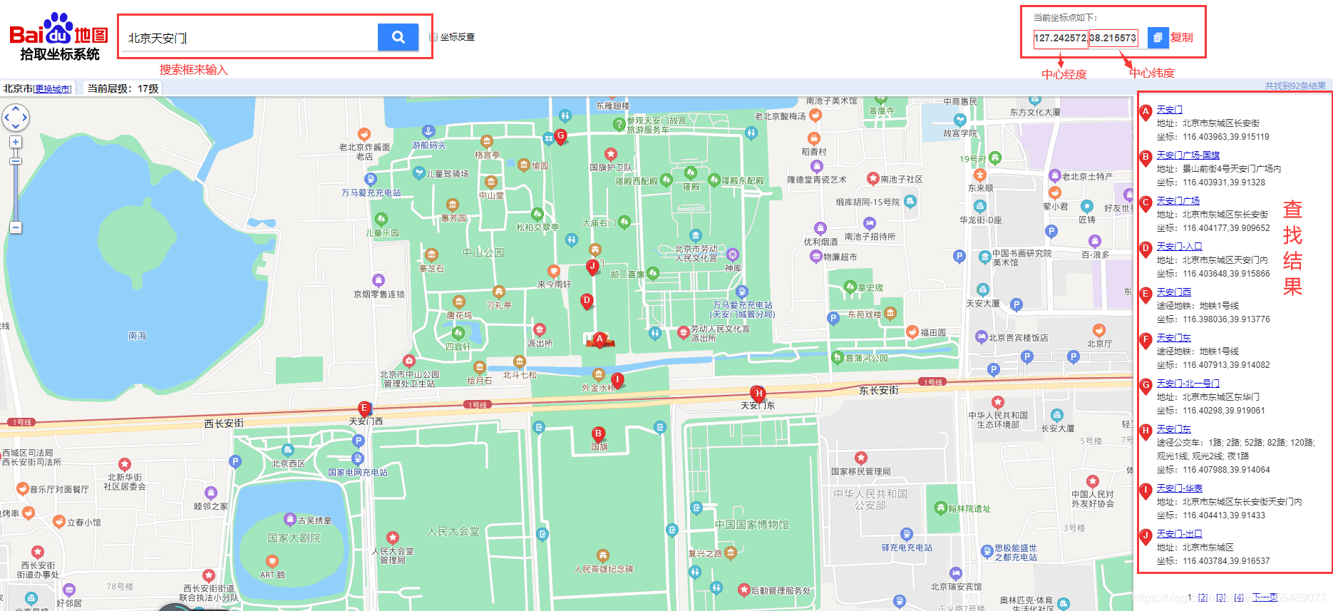Zoom in using the plus button
This screenshot has width=1333, height=611.
click(16, 142)
